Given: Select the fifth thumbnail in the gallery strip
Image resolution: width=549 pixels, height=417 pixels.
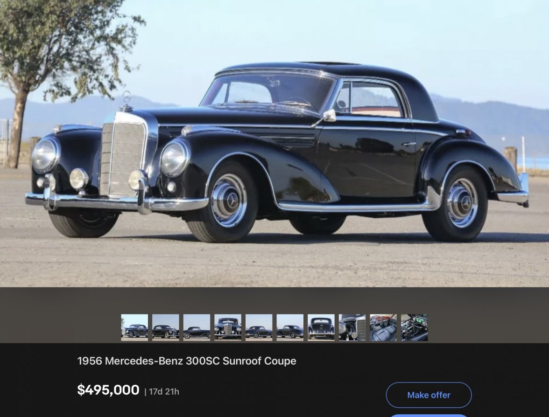Looking at the screenshot, I should [259, 327].
